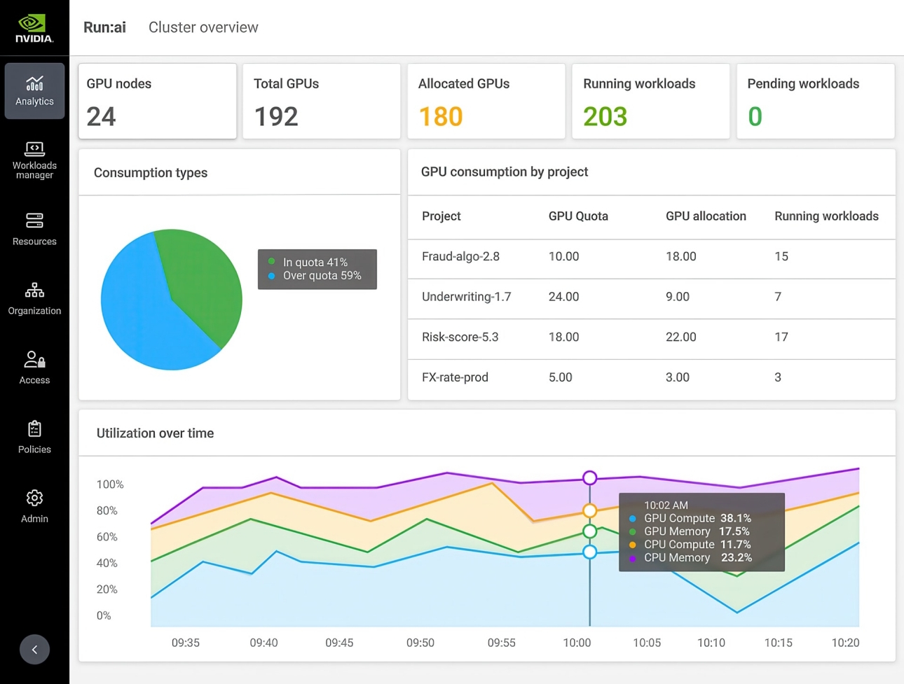The width and height of the screenshot is (904, 684).
Task: Select the Cluster overview tab
Action: click(203, 27)
